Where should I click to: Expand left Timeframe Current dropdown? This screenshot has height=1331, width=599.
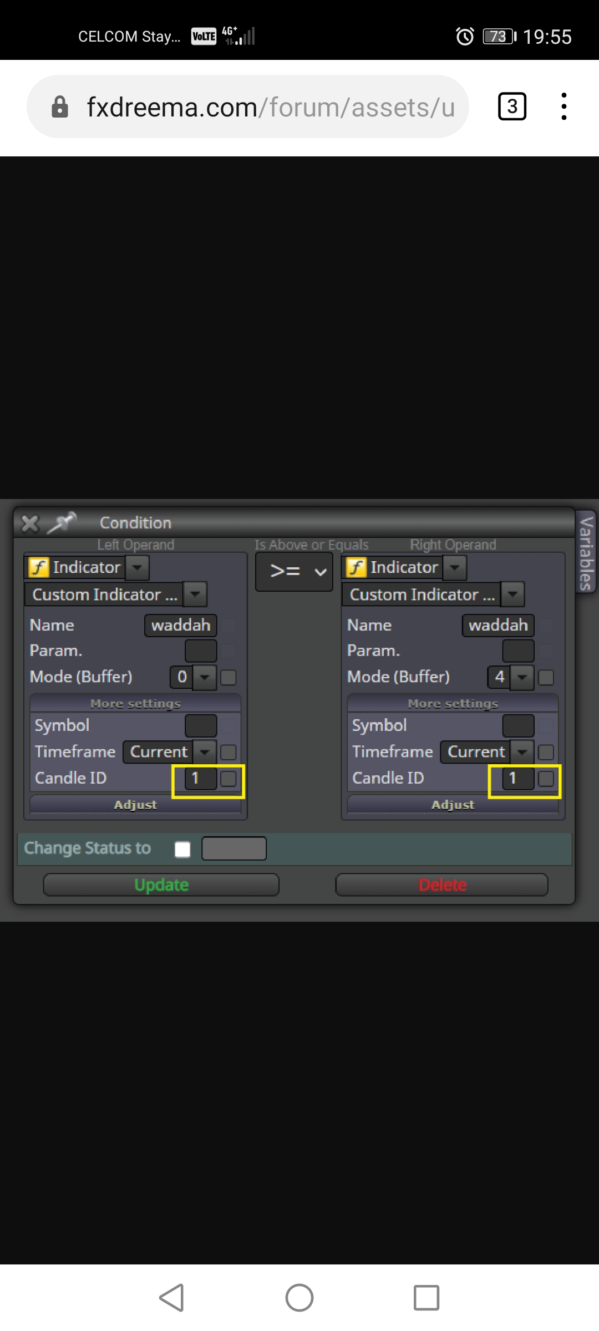coord(205,752)
